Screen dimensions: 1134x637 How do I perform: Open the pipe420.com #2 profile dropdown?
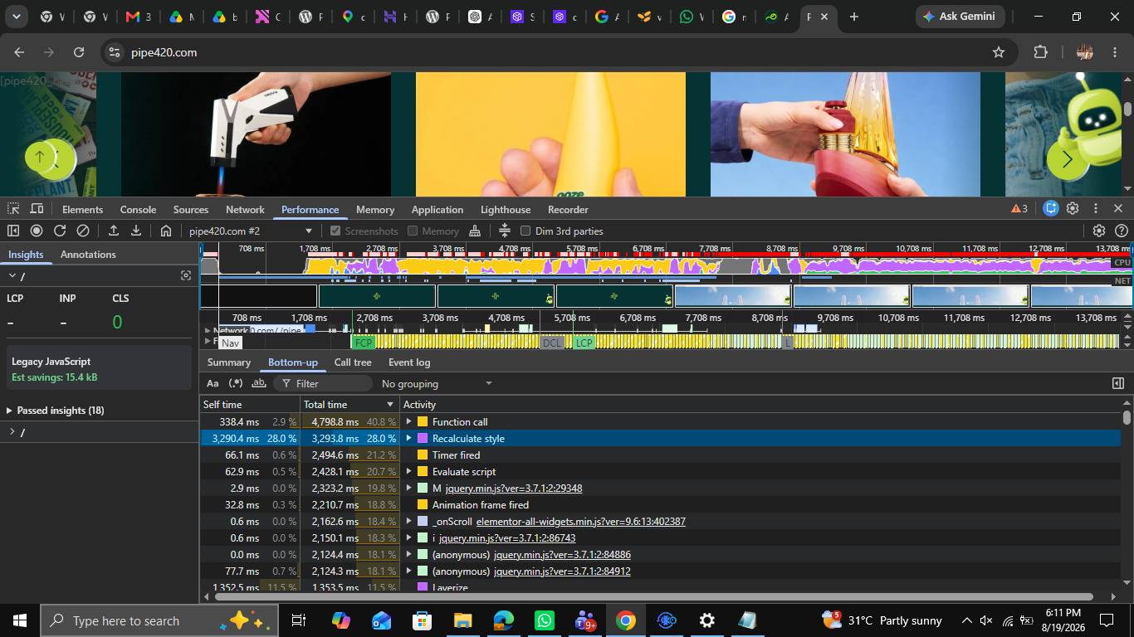(x=250, y=231)
